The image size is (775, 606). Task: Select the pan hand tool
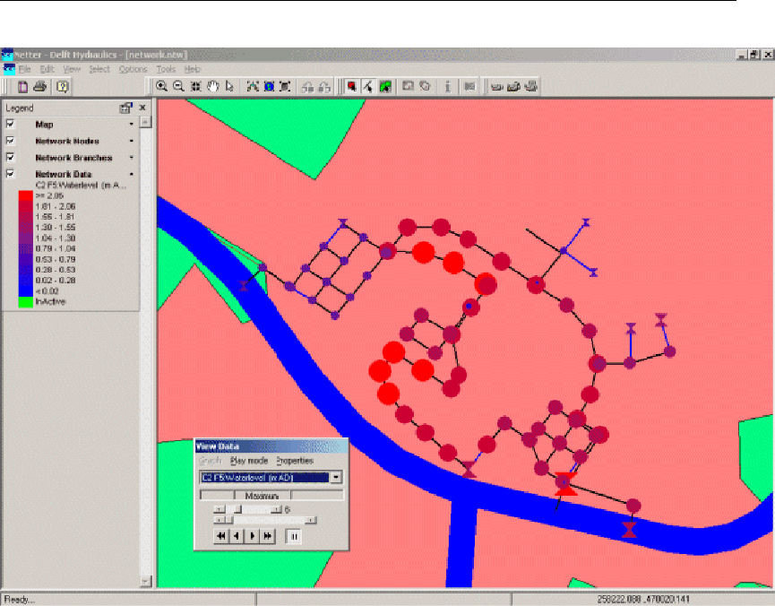(x=213, y=86)
